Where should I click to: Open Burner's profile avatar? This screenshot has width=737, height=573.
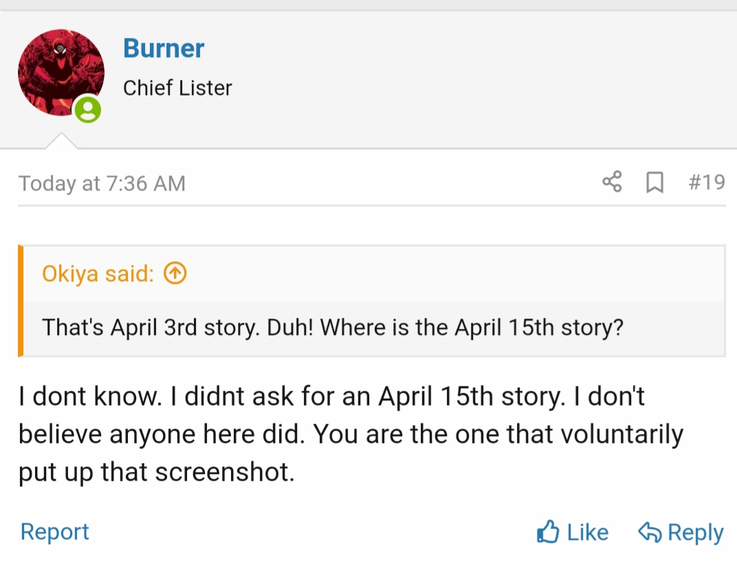click(x=60, y=72)
